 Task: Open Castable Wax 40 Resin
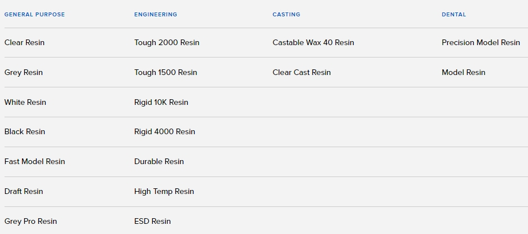click(313, 42)
